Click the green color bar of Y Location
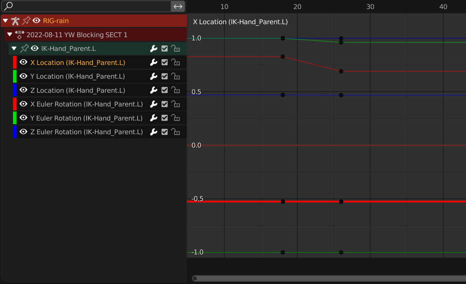 (15, 76)
